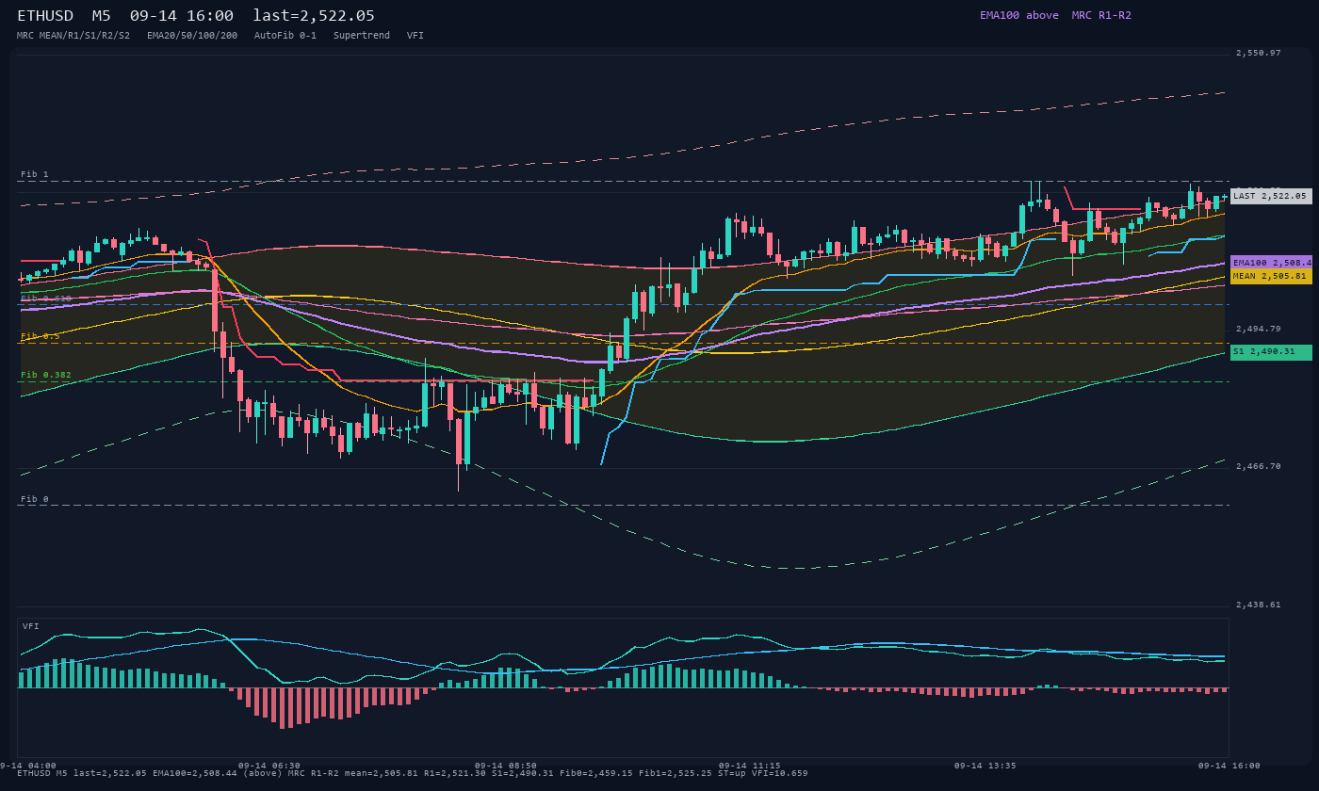Click the yellow 'MEAN 2,505.81' price tag
This screenshot has width=1319, height=791.
click(x=1271, y=277)
